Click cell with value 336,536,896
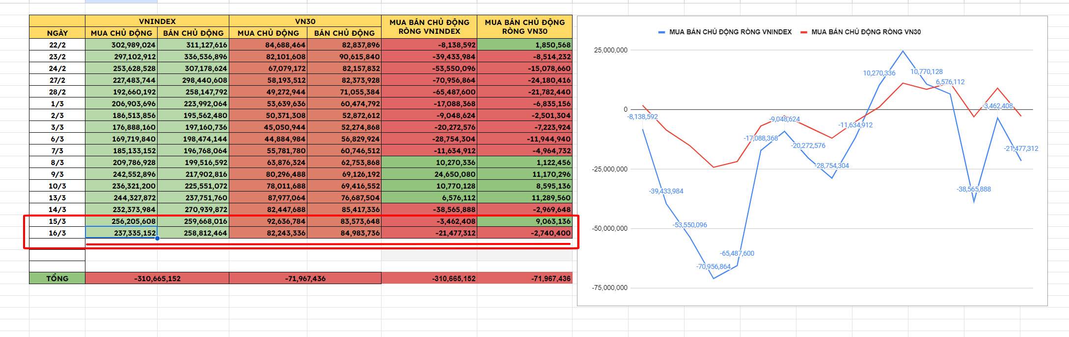This screenshot has width=1069, height=337. 193,56
